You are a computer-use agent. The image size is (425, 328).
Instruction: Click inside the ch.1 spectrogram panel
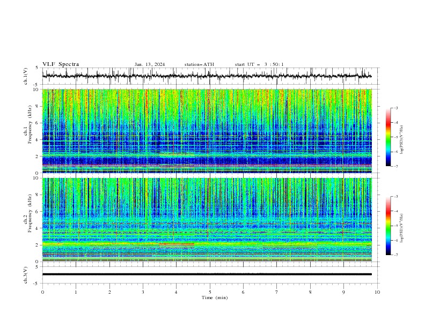(207, 131)
